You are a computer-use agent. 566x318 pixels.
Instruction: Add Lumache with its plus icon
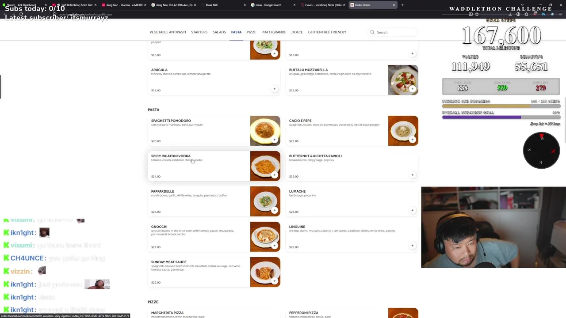coord(413,210)
